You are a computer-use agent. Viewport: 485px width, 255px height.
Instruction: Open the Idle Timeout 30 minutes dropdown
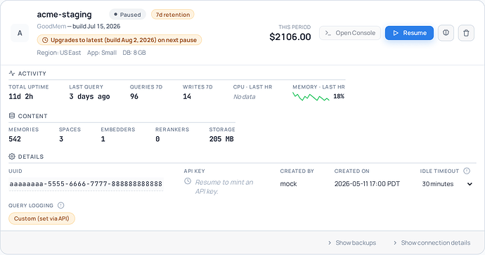[447, 184]
